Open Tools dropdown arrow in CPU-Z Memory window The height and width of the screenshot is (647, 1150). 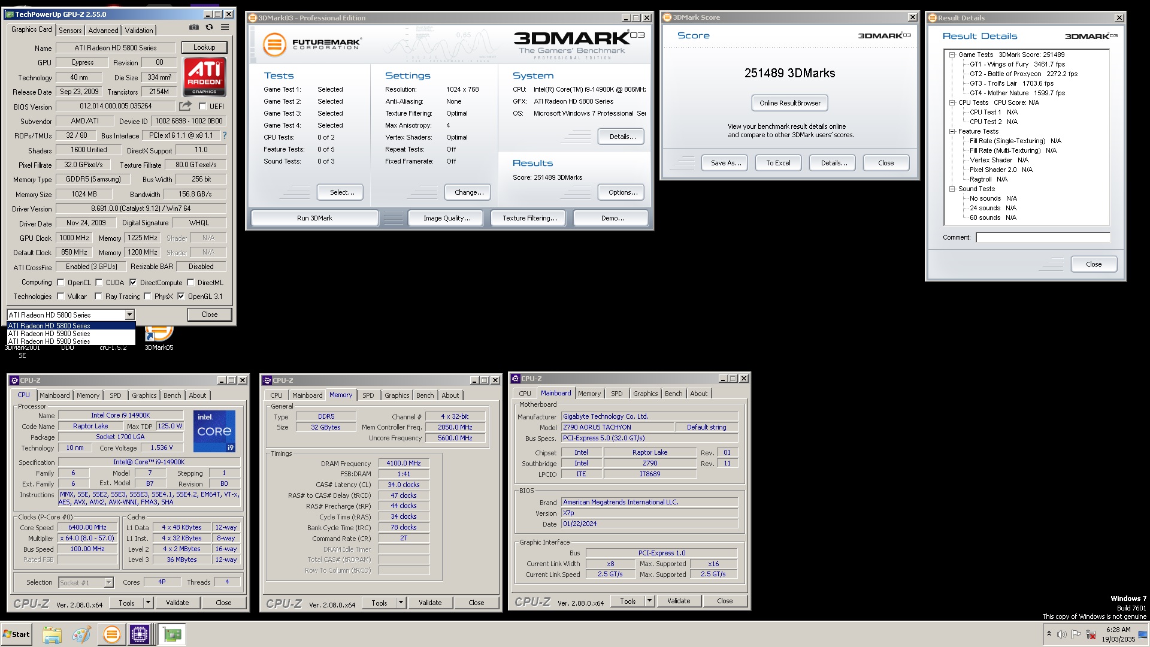pos(401,603)
